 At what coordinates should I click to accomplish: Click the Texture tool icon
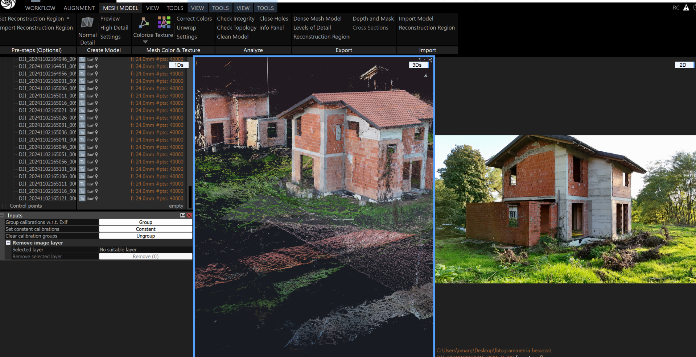coord(164,22)
